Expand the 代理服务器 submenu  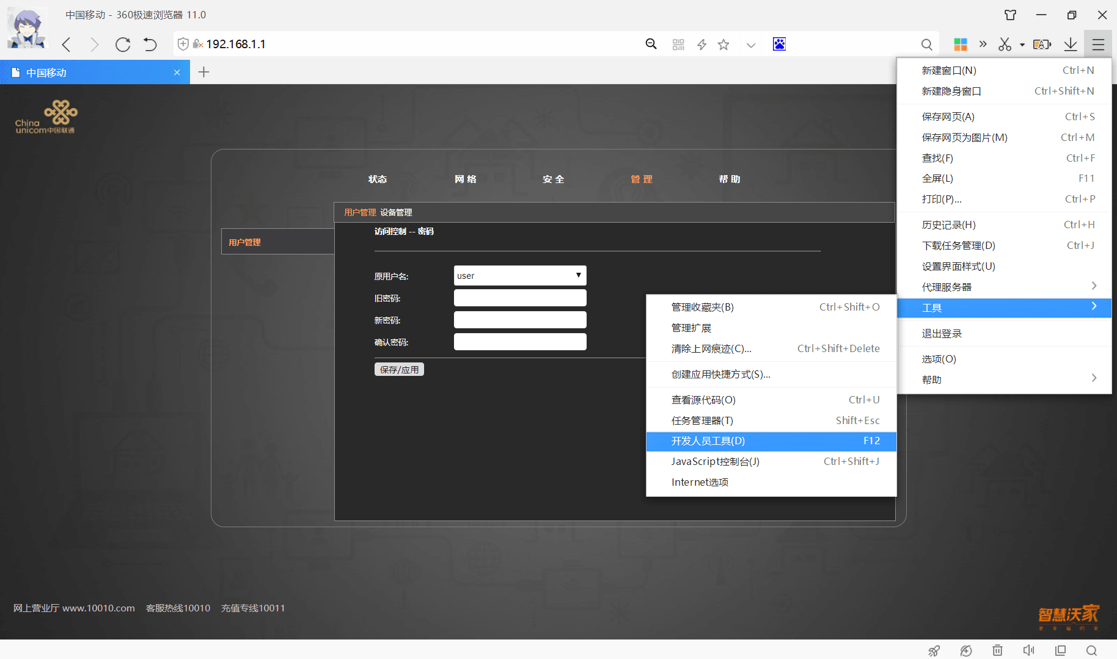[1004, 287]
